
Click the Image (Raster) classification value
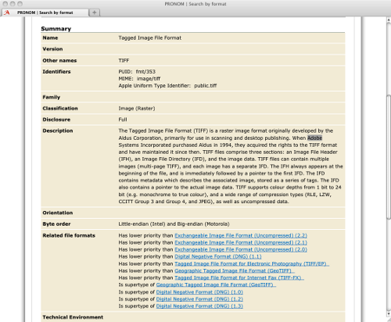(137, 109)
